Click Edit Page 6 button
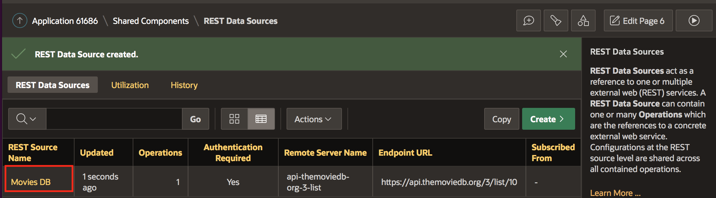The width and height of the screenshot is (716, 198). (638, 21)
